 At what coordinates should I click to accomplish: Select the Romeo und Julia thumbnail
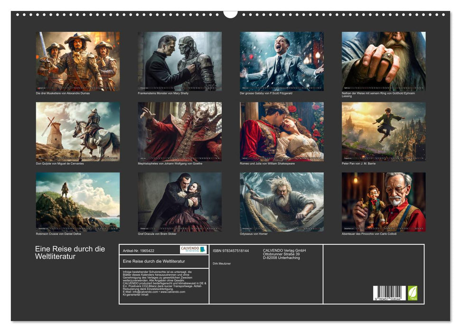(x=282, y=131)
